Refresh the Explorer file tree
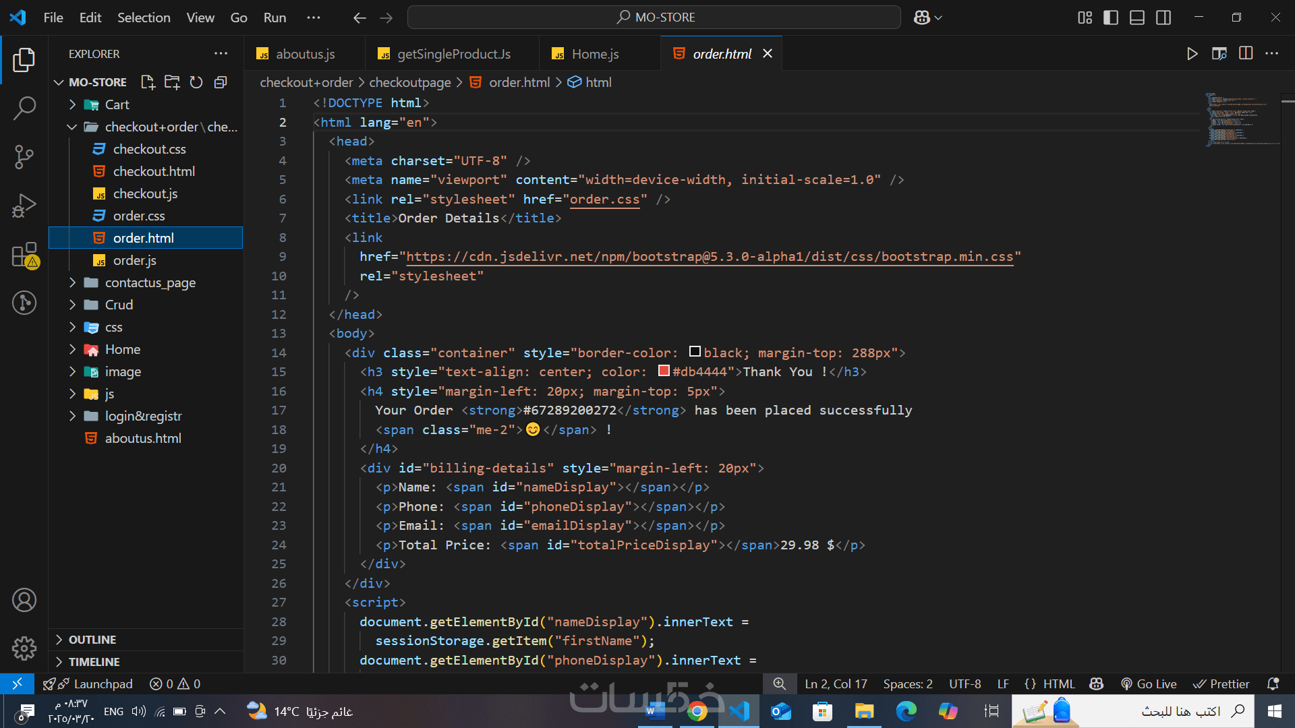Viewport: 1295px width, 728px height. pos(196,82)
